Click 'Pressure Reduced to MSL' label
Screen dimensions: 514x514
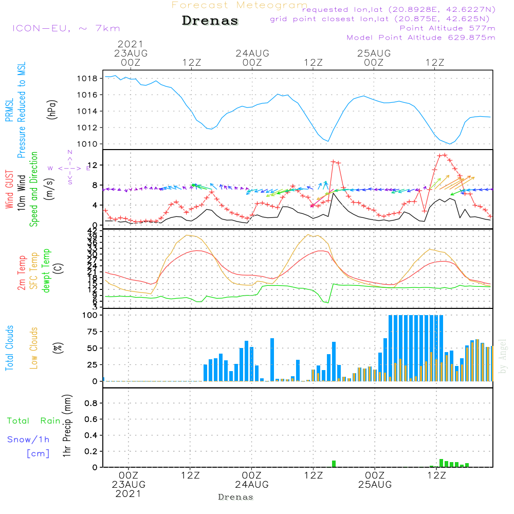(x=21, y=110)
